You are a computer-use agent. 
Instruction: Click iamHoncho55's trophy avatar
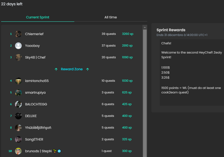[x=18, y=81]
